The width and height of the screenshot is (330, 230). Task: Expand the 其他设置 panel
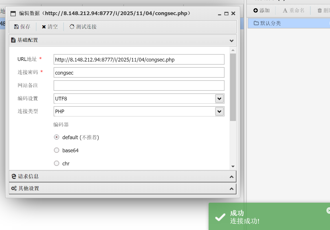click(x=231, y=189)
